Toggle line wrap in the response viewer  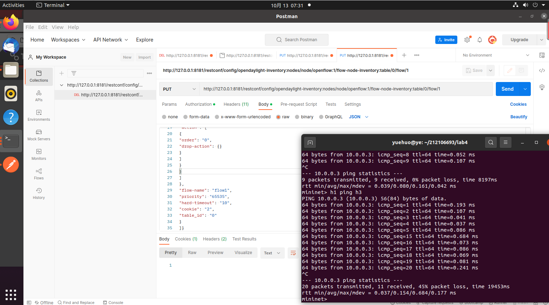pyautogui.click(x=293, y=253)
